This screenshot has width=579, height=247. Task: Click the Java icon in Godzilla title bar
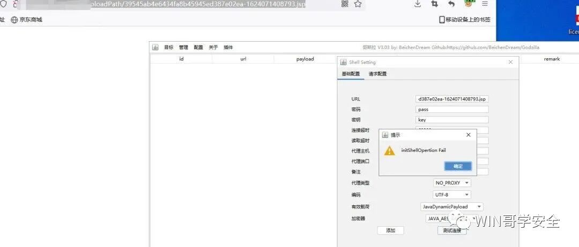point(156,47)
